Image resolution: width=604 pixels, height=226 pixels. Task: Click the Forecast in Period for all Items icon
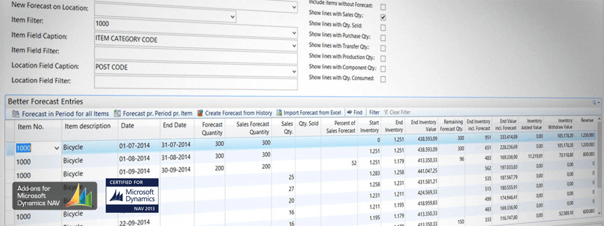click(x=16, y=114)
